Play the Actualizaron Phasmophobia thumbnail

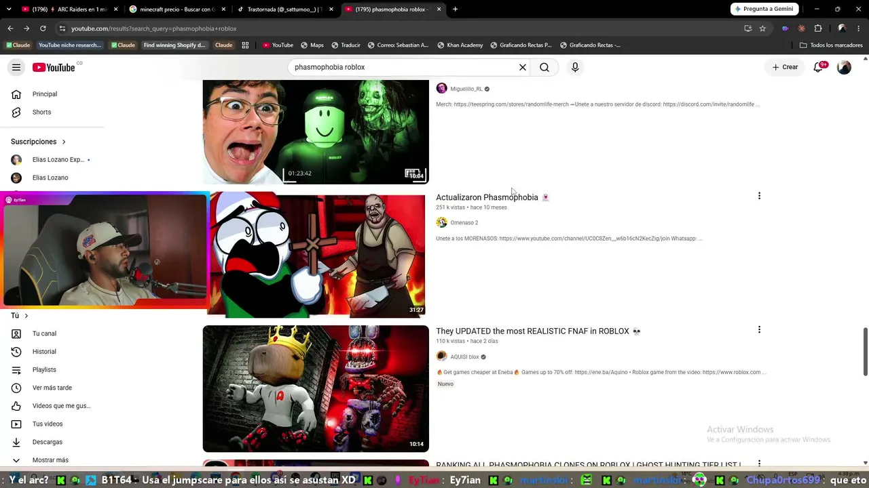[317, 255]
